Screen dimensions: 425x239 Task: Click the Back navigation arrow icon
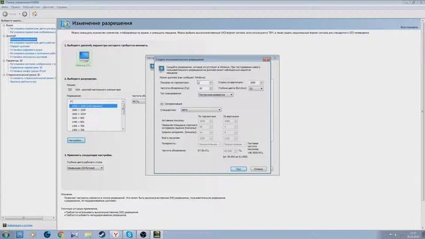[5, 14]
